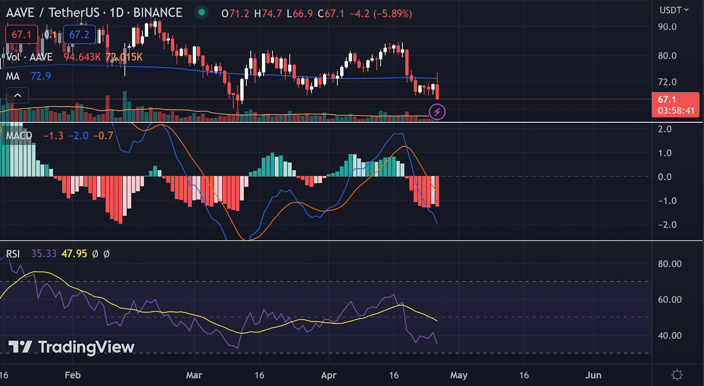
Task: Click the May label on time axis
Action: tap(458, 375)
